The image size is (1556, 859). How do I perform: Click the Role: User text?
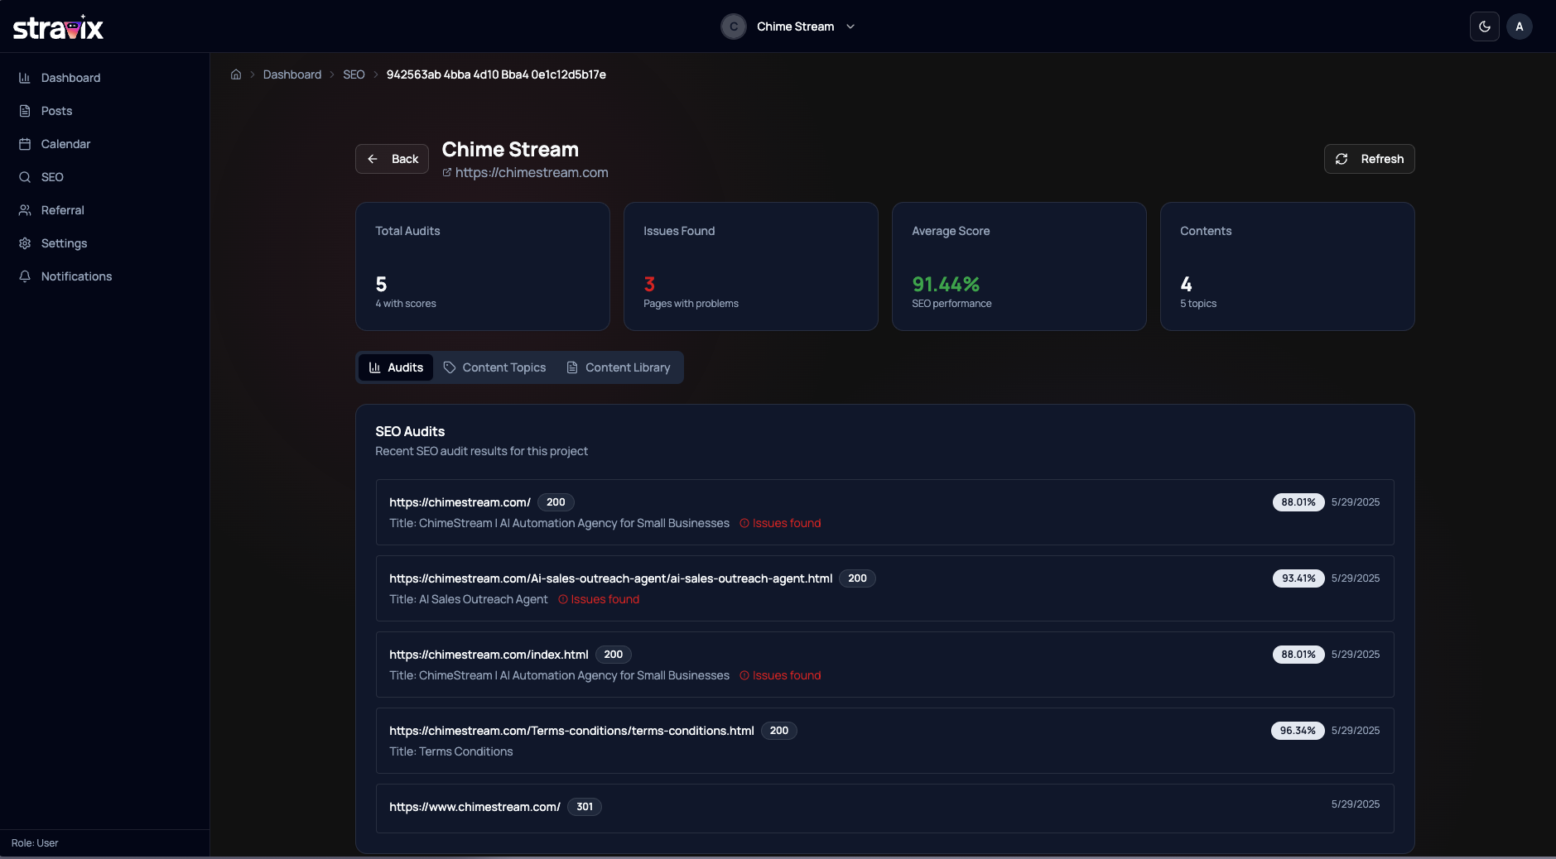point(35,843)
